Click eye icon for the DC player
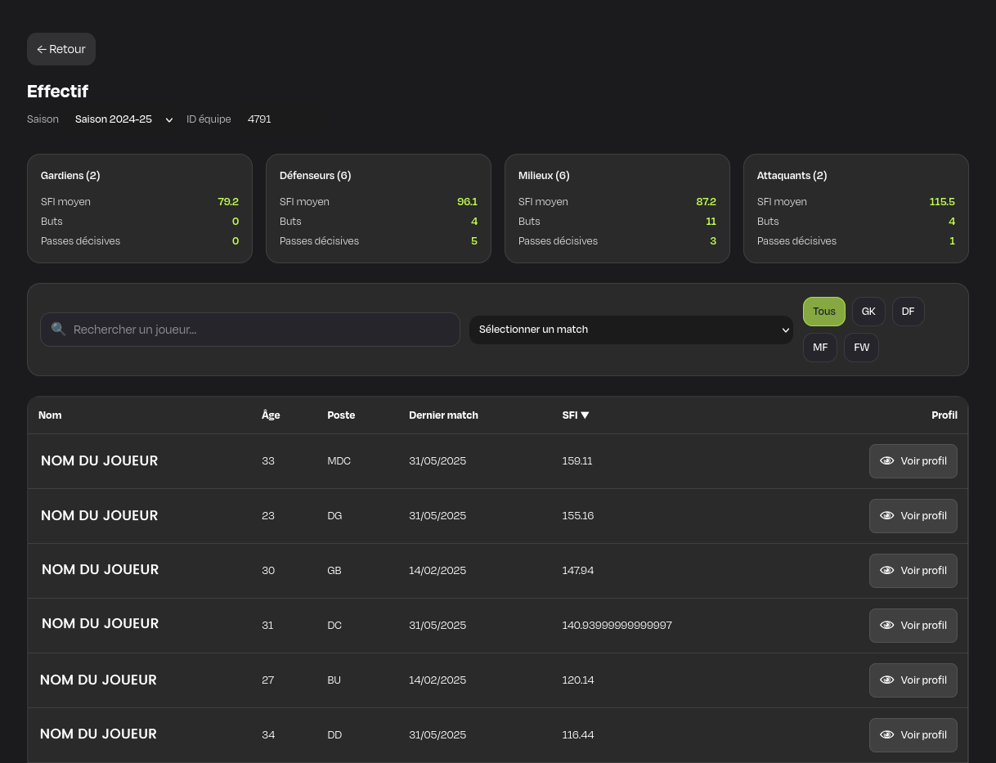Viewport: 996px width, 763px height. pos(886,626)
